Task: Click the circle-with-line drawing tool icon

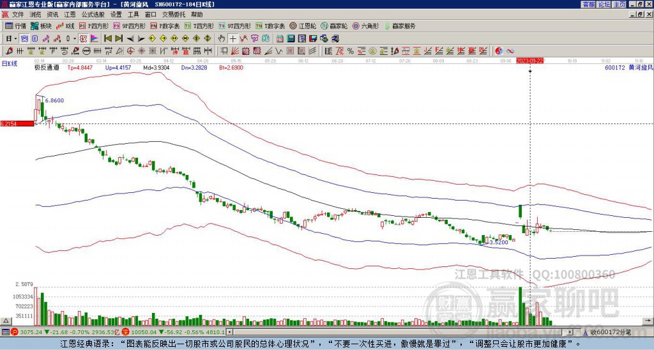Action: click(x=86, y=51)
